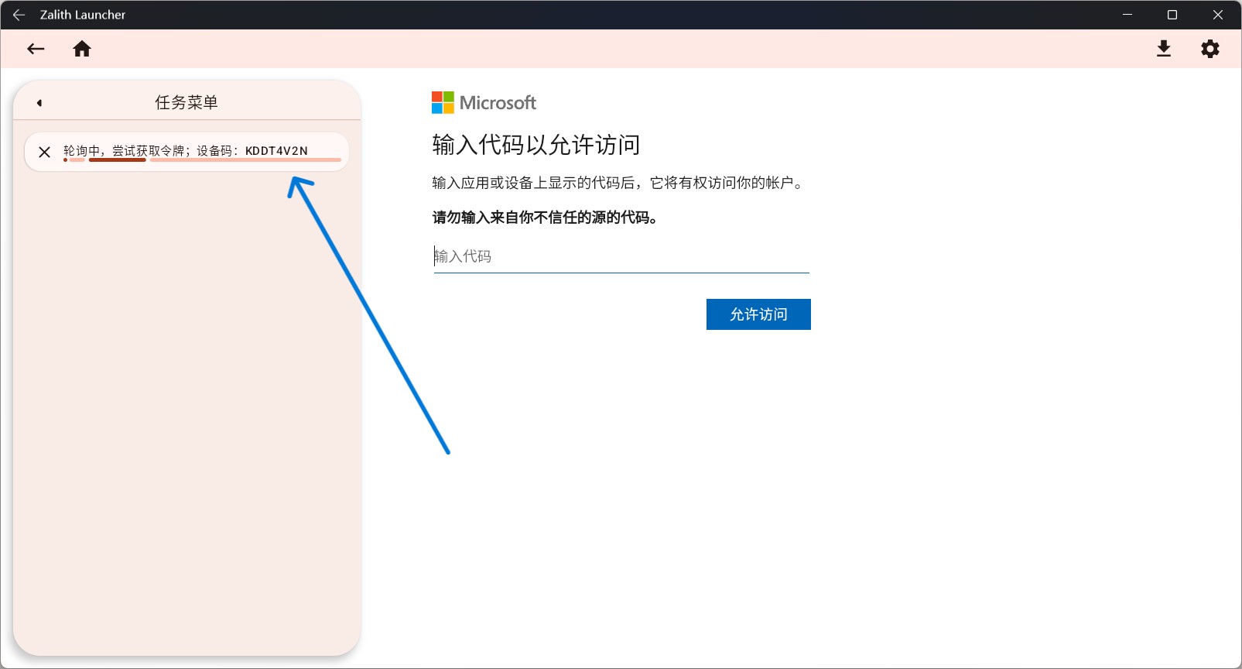The height and width of the screenshot is (669, 1242).
Task: Click the back arrow in the title bar
Action: pos(19,15)
